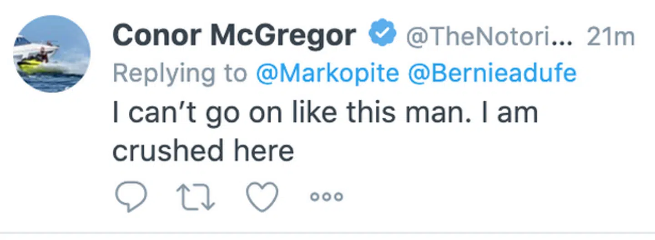
Task: Visit the @Markopite profile mention
Action: tap(327, 74)
